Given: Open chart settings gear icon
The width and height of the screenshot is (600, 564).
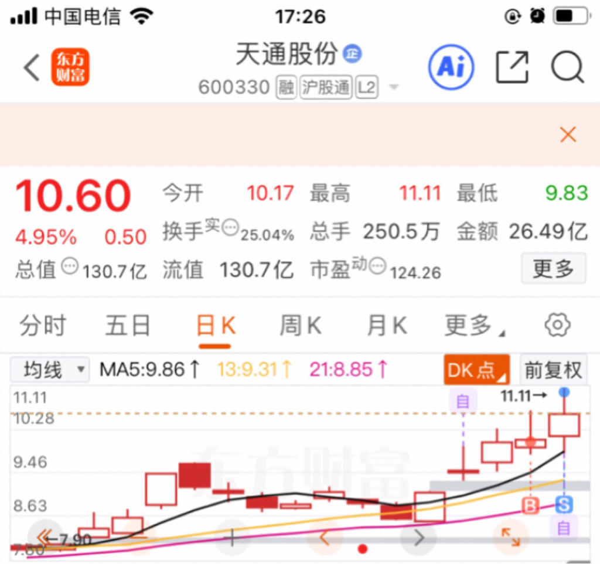Looking at the screenshot, I should point(558,325).
